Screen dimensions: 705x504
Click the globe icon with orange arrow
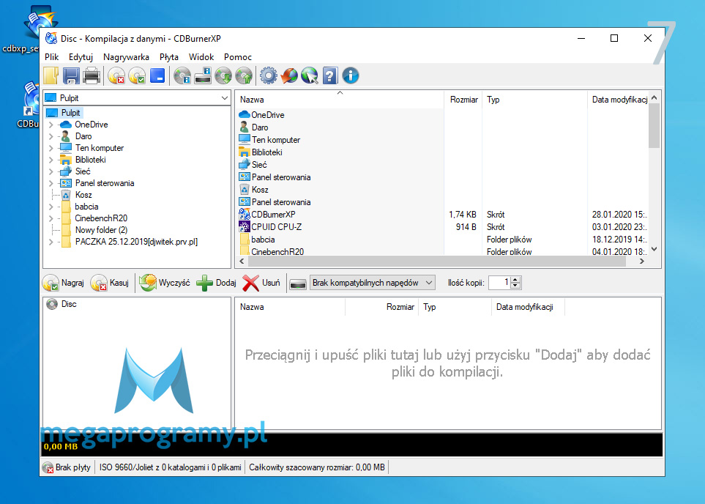click(289, 75)
